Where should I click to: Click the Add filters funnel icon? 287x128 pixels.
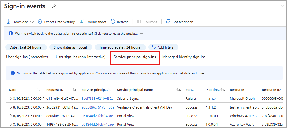coord(154,47)
